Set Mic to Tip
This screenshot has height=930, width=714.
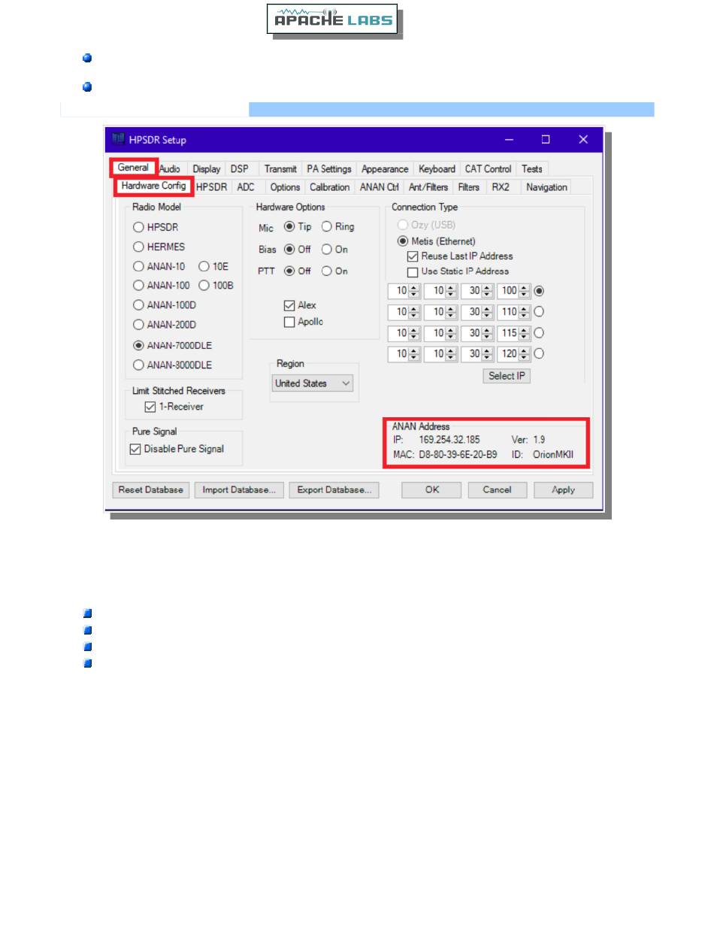coord(298,227)
